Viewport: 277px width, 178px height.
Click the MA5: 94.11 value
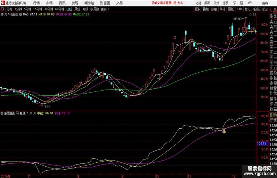[30, 15]
